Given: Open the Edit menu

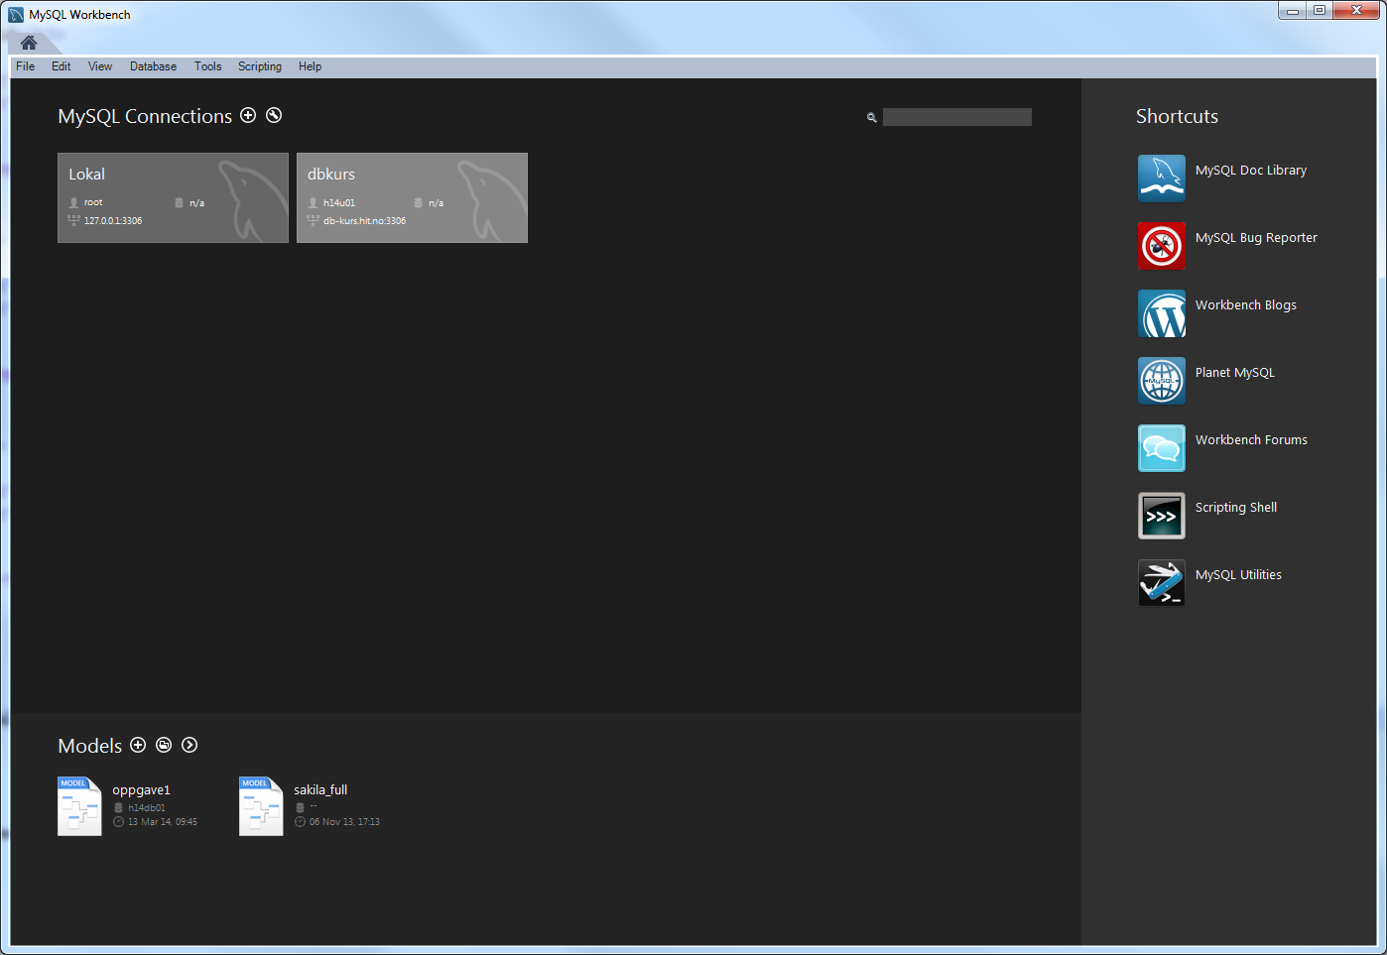Looking at the screenshot, I should click(62, 66).
